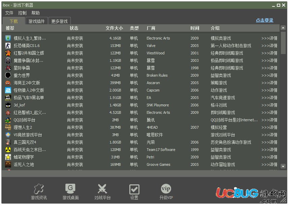Sort by 厂商 column header
289x206 pixels.
click(151, 28)
